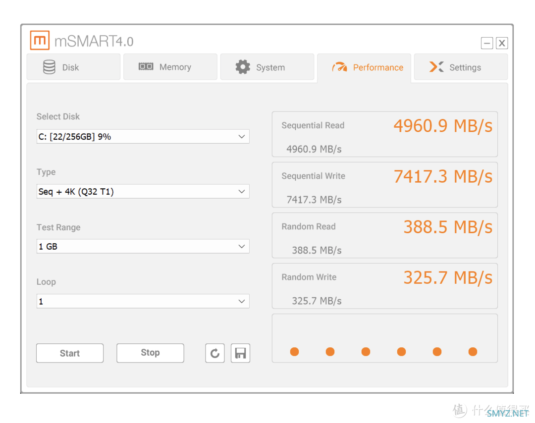
Task: Open the Settings tab
Action: (x=461, y=67)
